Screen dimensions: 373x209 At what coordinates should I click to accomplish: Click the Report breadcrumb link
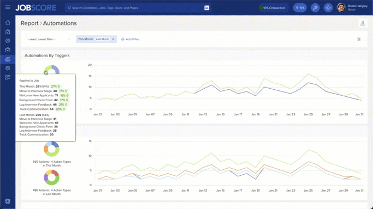click(x=29, y=23)
